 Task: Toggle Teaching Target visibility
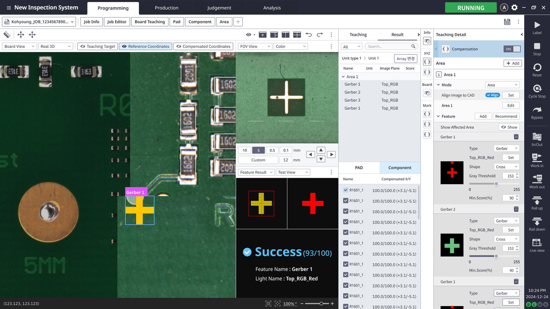point(98,46)
